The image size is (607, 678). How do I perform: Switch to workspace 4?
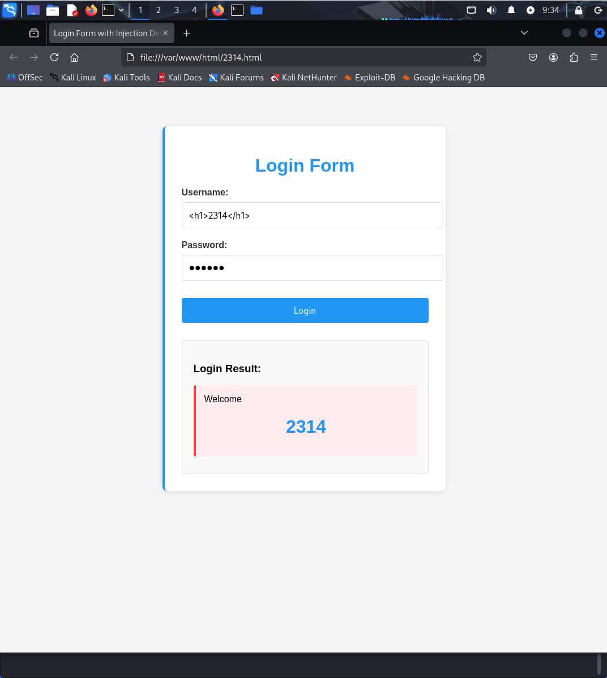(x=195, y=10)
